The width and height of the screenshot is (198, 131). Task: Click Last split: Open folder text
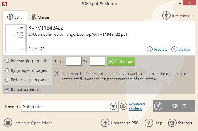[33, 123]
